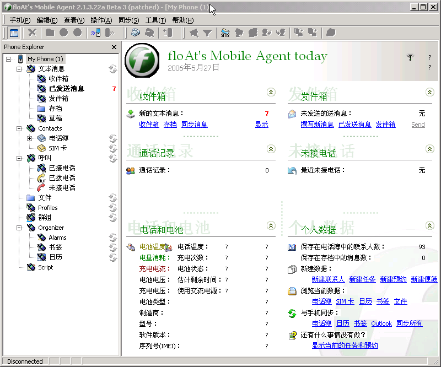
Task: Open the 显示当前的任务和预约 link
Action: (x=345, y=346)
